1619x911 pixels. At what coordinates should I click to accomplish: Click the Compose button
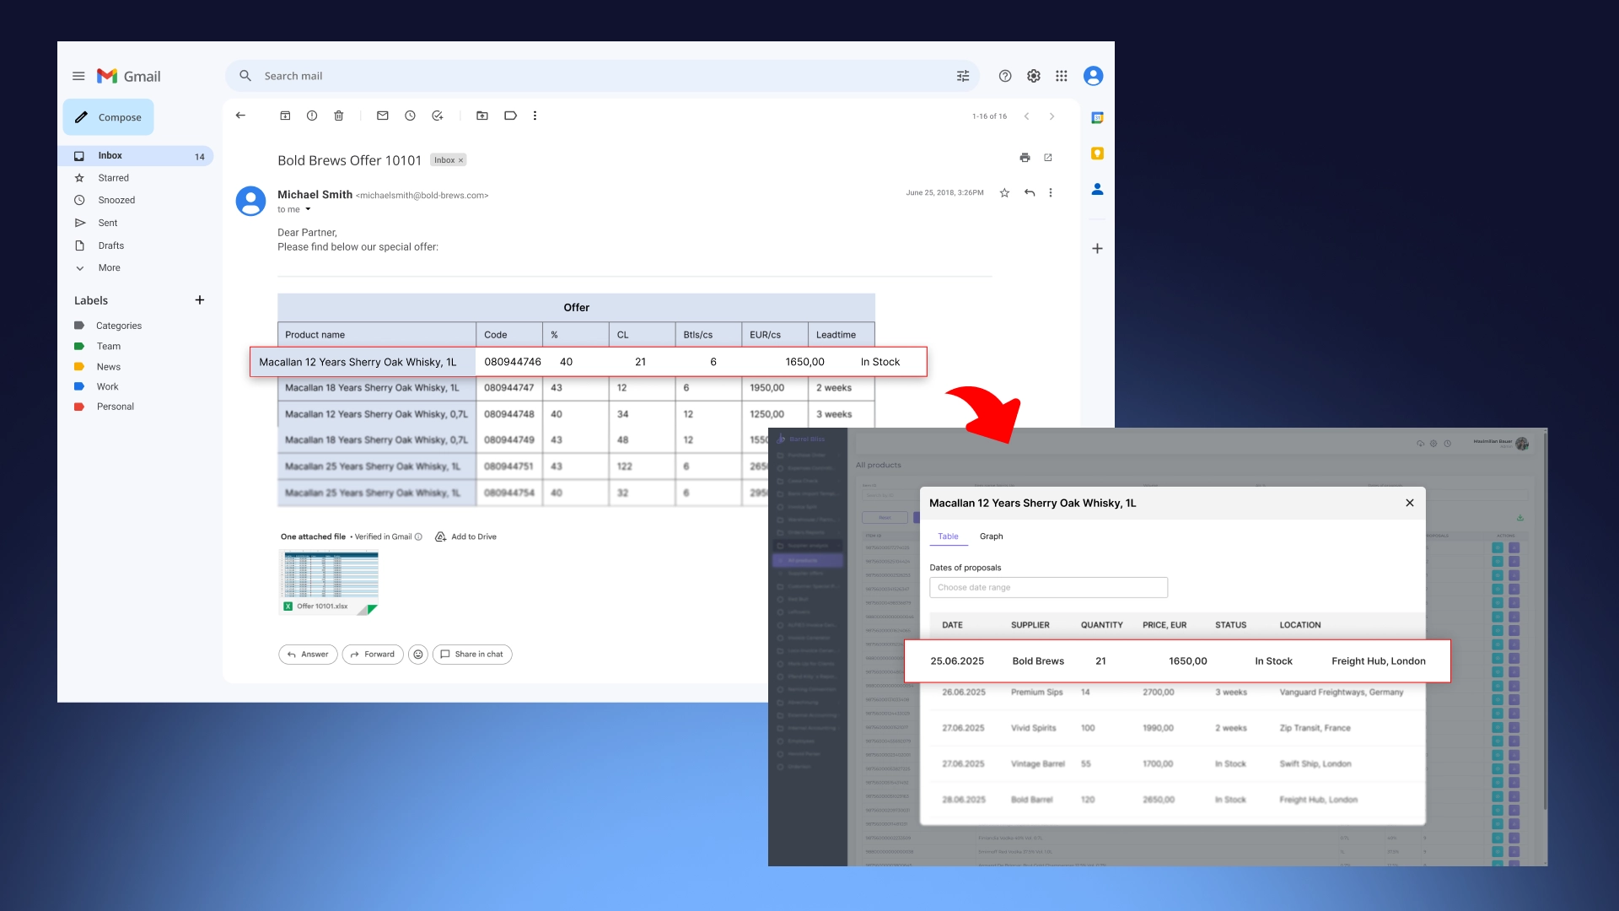tap(108, 117)
